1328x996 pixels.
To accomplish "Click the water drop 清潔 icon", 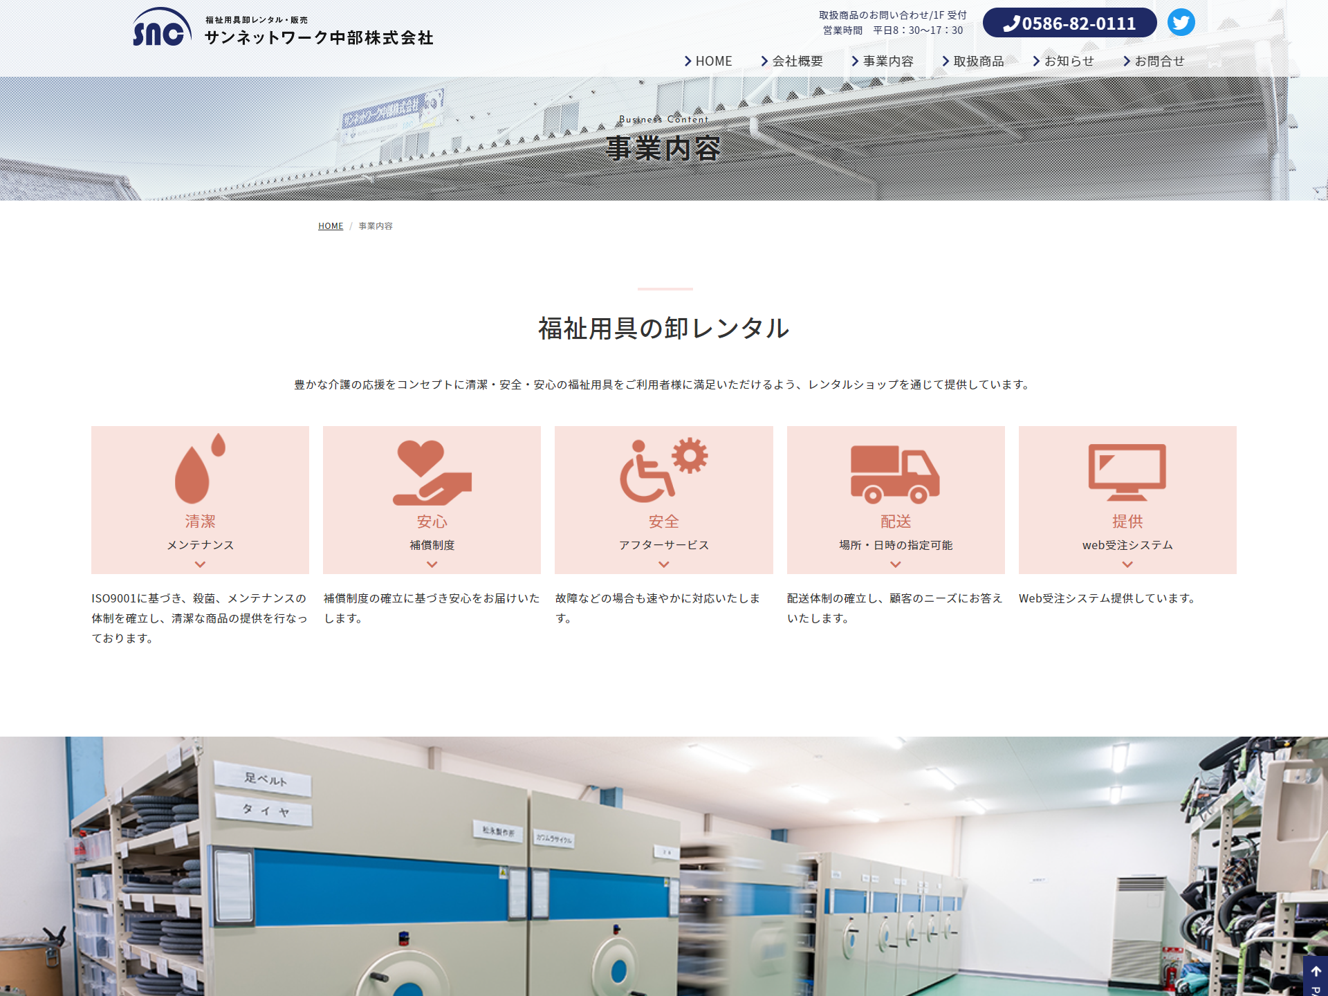I will pyautogui.click(x=200, y=468).
